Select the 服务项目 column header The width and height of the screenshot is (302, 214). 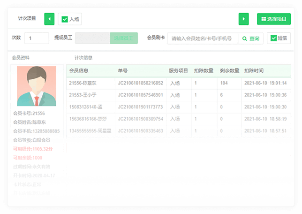click(x=178, y=71)
